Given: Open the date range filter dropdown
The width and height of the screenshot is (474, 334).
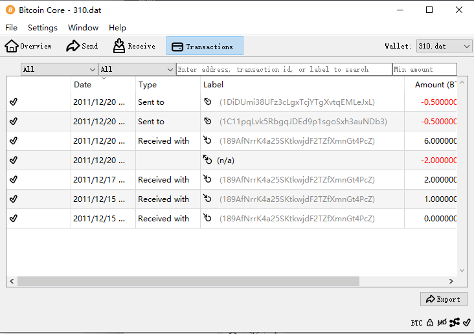Looking at the screenshot, I should (x=59, y=69).
